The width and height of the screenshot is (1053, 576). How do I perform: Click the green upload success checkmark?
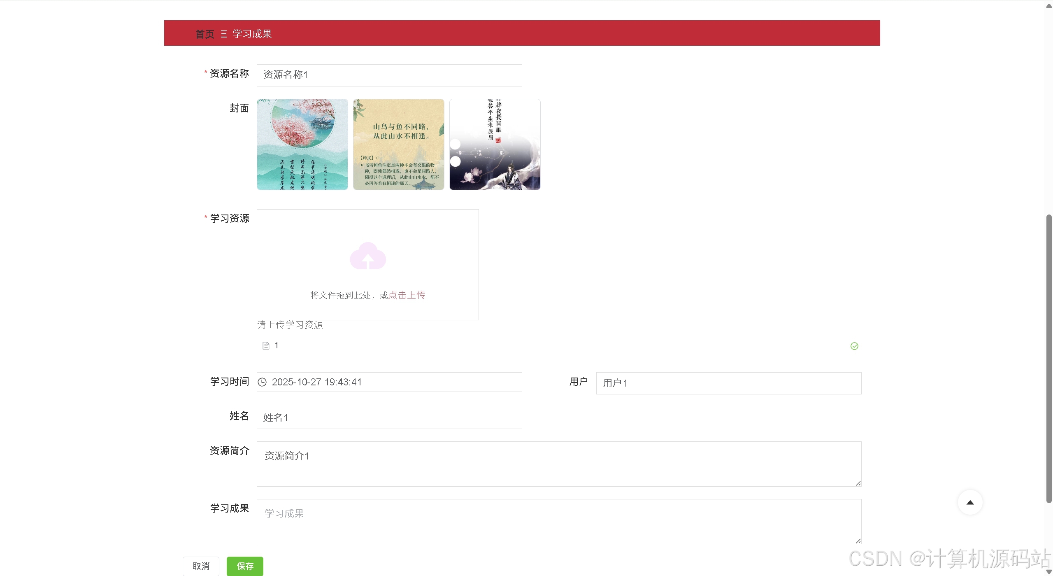coord(854,346)
